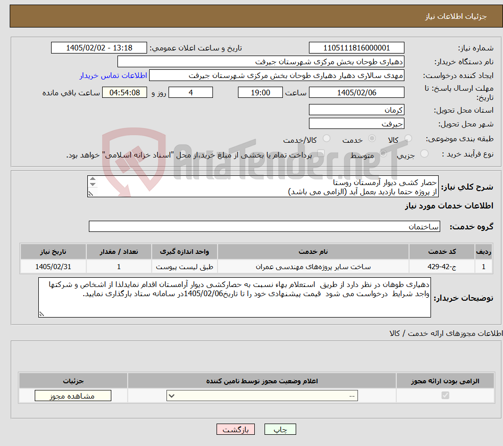The width and height of the screenshot is (503, 446).
Task: Click the نام خدمت column header
Action: (x=313, y=252)
